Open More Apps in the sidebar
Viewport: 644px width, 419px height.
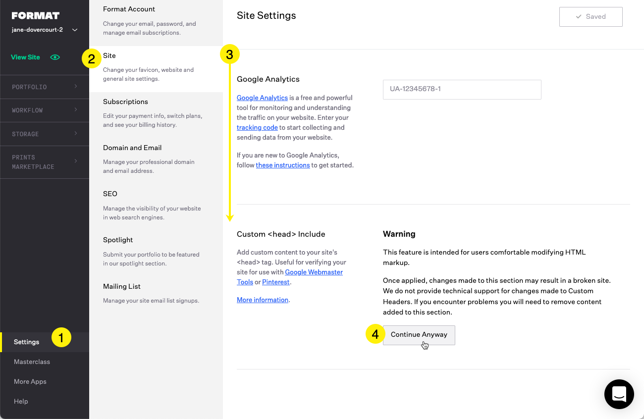[30, 381]
